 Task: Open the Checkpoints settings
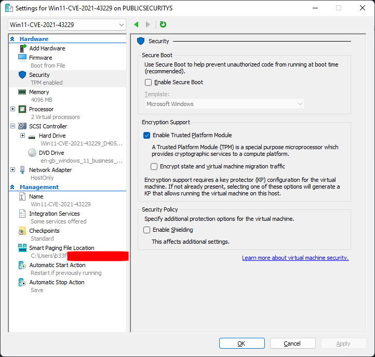[x=44, y=231]
